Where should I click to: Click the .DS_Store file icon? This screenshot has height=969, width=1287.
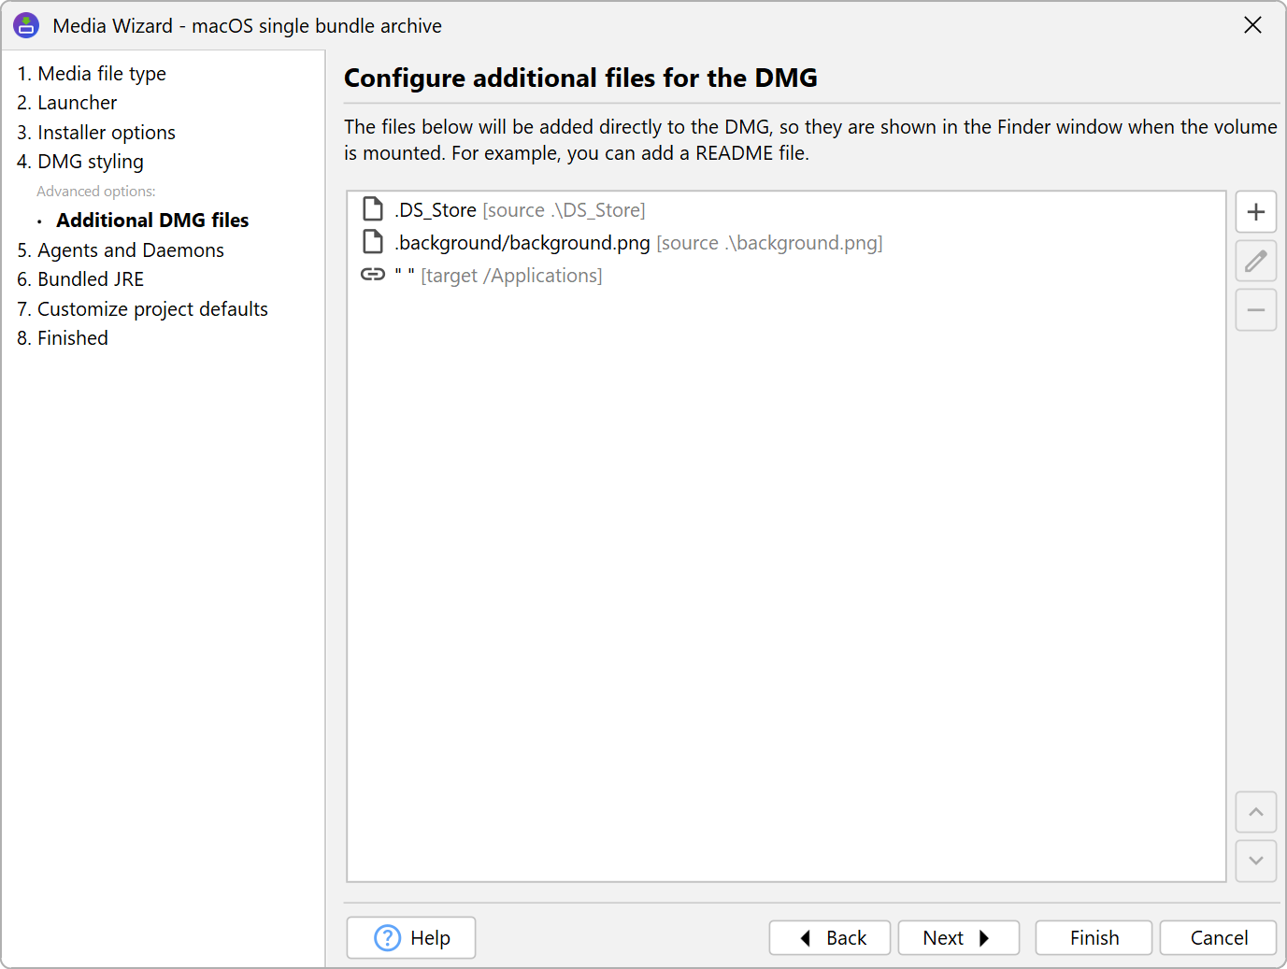[x=373, y=209]
